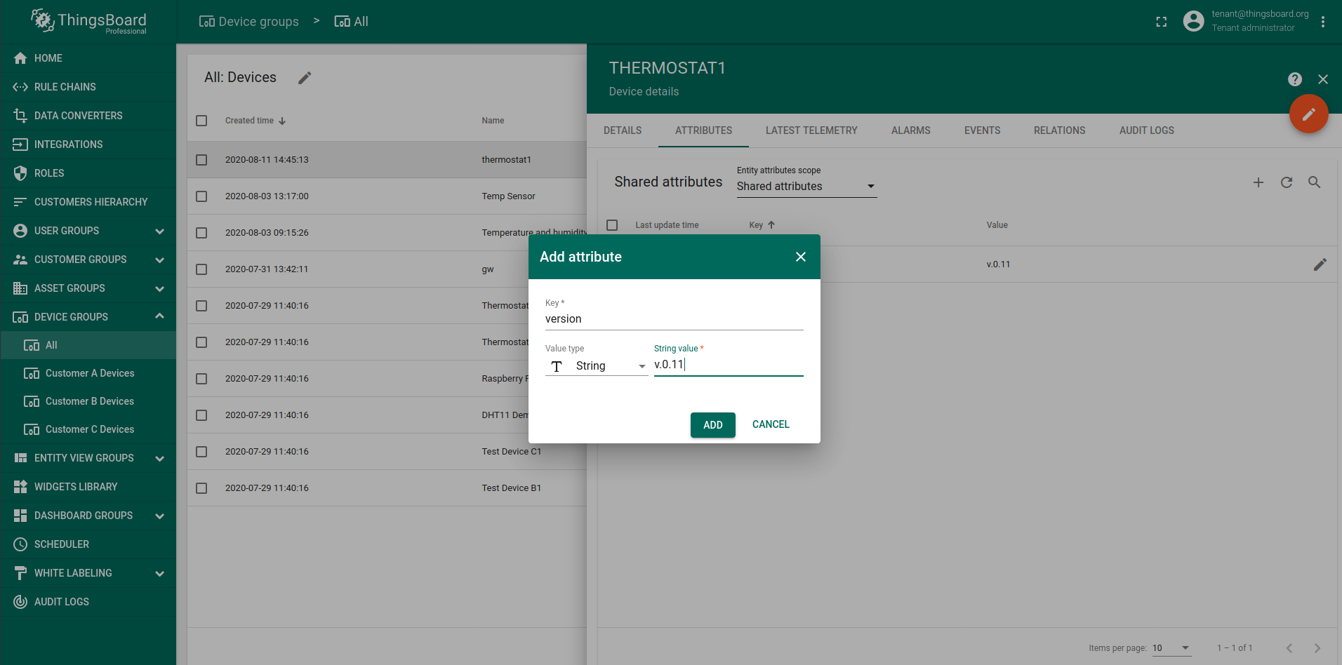Change items per page dropdown
The height and width of the screenshot is (665, 1342).
pos(1171,648)
